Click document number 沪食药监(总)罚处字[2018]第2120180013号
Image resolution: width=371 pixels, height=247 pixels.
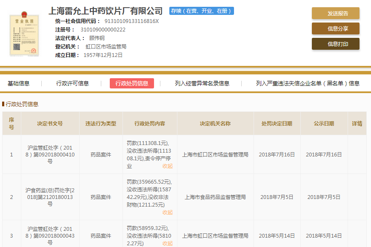click(50, 197)
